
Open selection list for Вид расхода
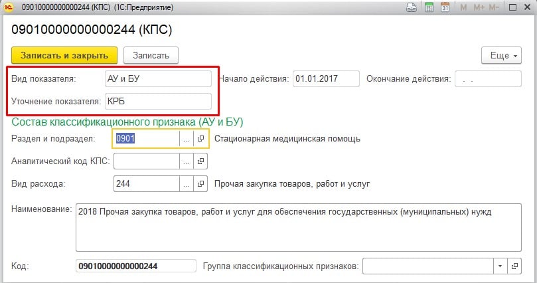click(187, 183)
